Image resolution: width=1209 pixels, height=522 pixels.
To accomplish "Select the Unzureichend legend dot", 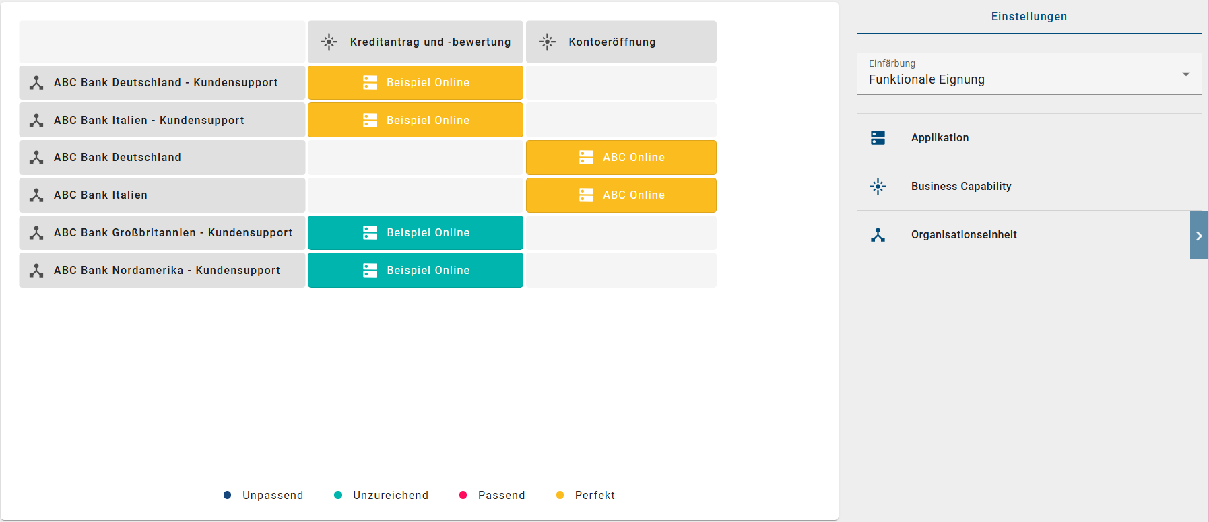I will pyautogui.click(x=337, y=495).
